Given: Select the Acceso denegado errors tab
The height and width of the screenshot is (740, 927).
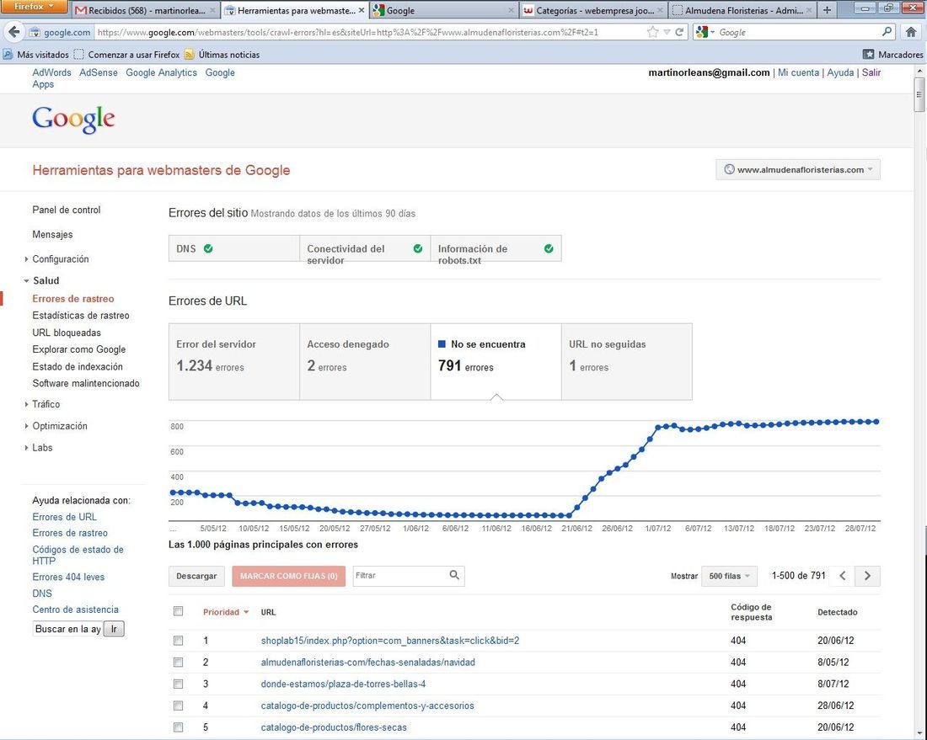Looking at the screenshot, I should 366,361.
